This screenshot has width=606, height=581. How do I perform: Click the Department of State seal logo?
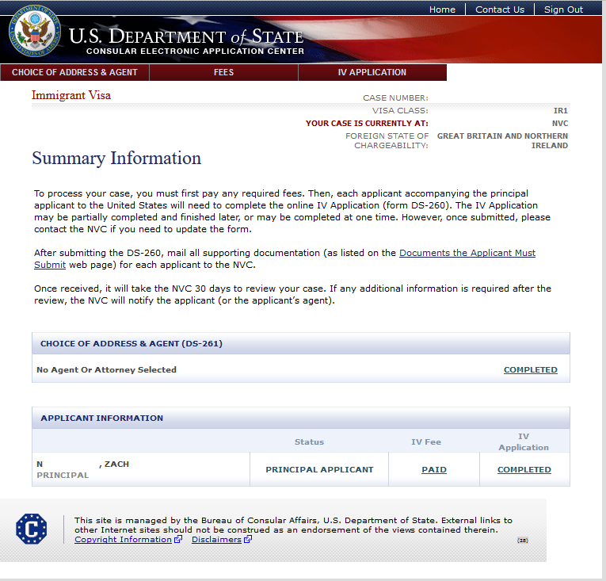pos(34,31)
